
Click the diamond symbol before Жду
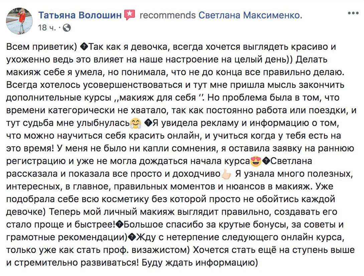(132, 237)
